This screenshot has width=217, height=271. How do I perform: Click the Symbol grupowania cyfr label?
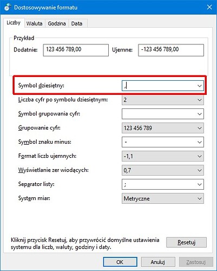[49, 114]
